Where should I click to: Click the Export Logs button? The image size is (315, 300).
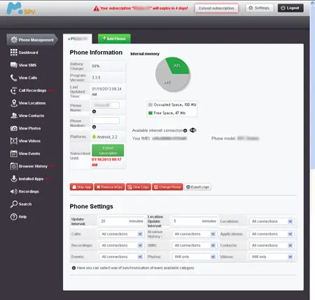(x=198, y=187)
